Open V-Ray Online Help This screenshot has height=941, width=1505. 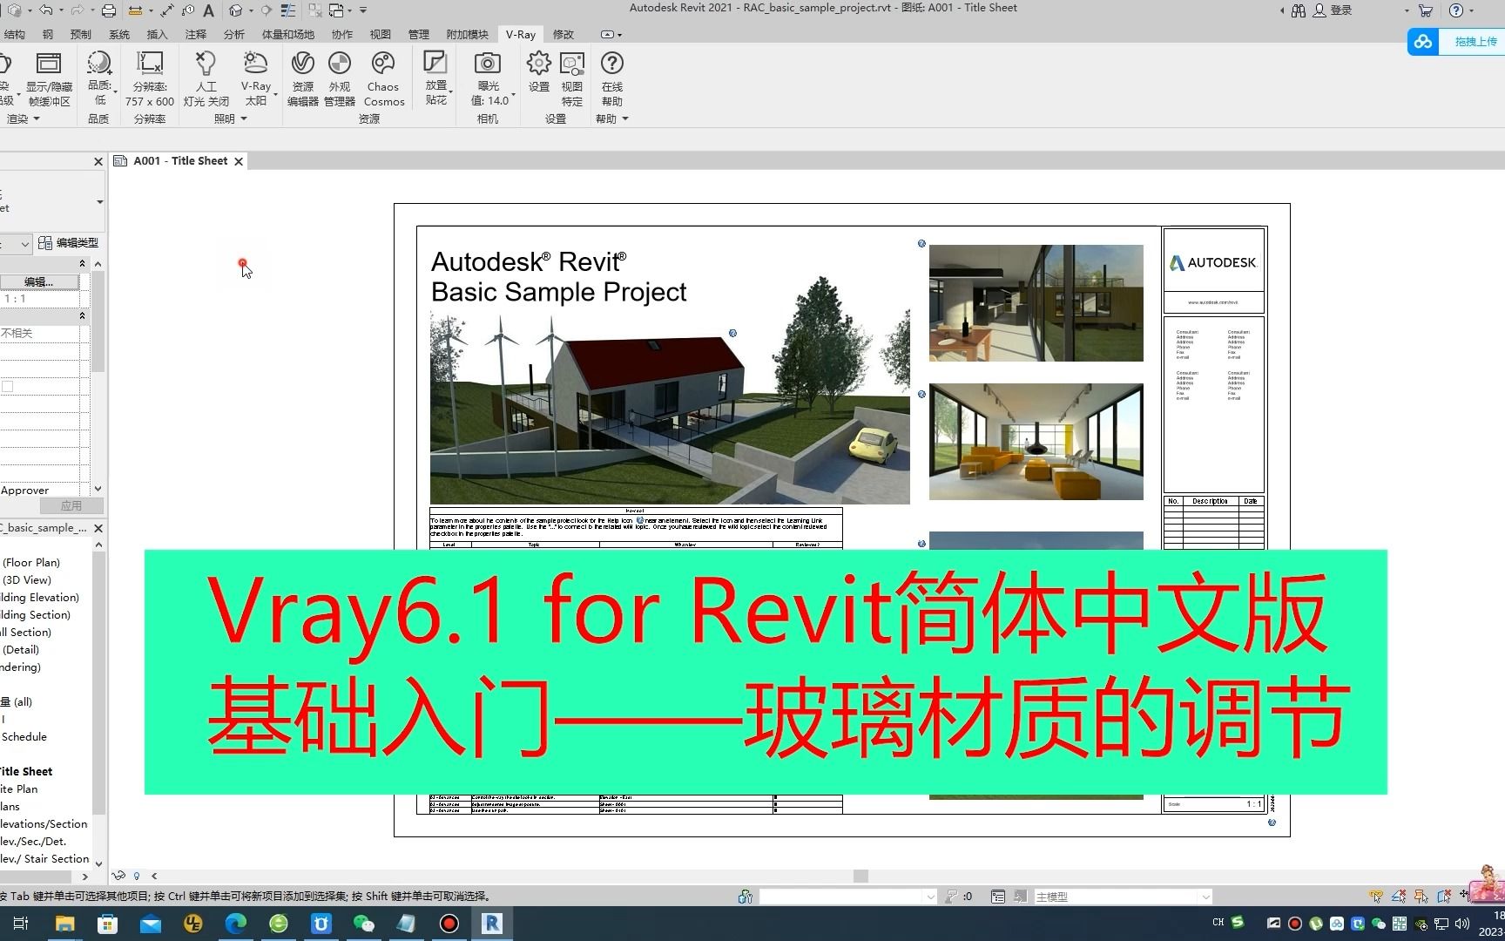pyautogui.click(x=612, y=64)
